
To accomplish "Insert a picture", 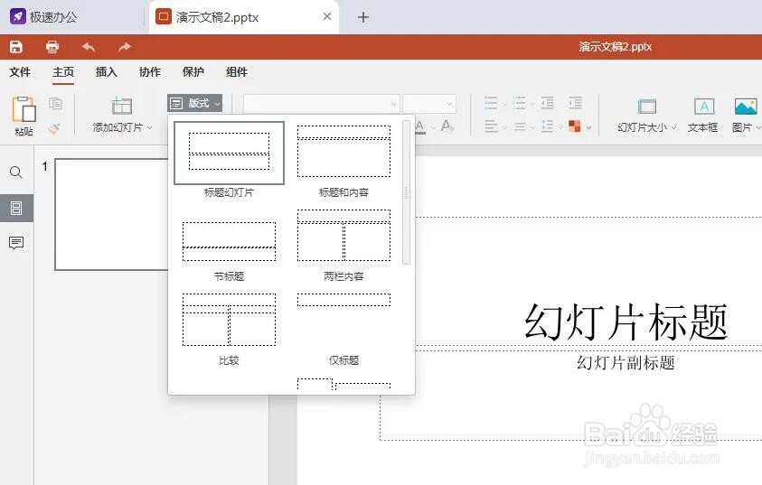I will click(x=746, y=107).
